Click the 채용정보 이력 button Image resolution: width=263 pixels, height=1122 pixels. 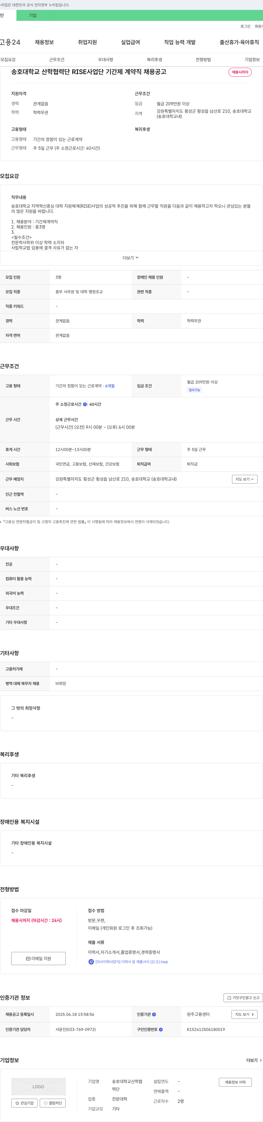point(235,1082)
